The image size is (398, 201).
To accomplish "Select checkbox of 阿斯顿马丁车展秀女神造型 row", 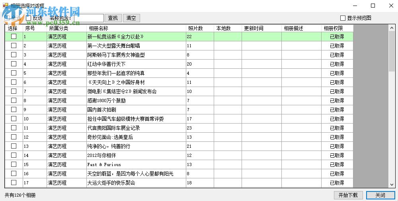I will 14,55.
